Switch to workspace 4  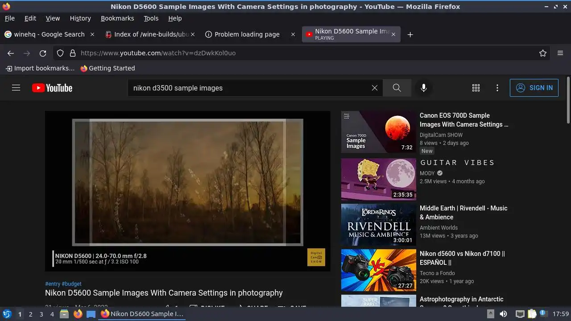click(52, 314)
